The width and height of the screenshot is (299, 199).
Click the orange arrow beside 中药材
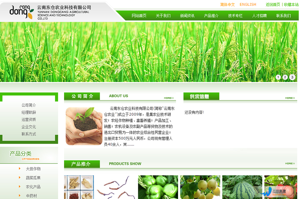pyautogui.click(x=20, y=196)
